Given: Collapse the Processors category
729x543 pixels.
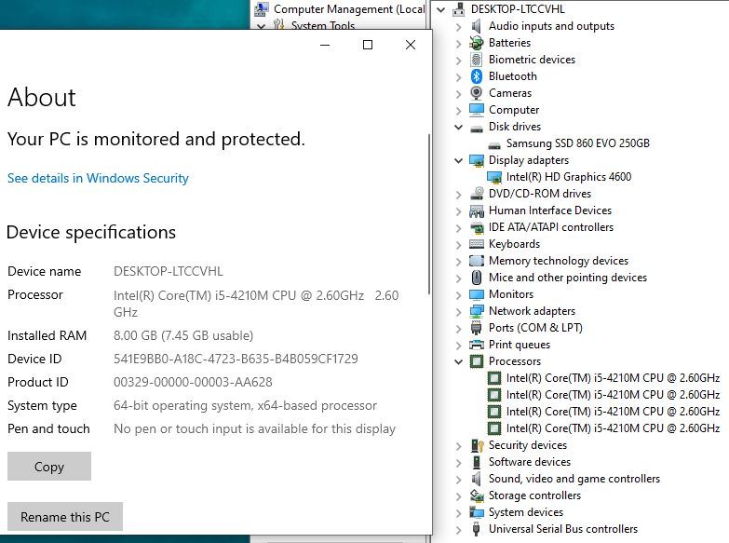Looking at the screenshot, I should pos(458,361).
